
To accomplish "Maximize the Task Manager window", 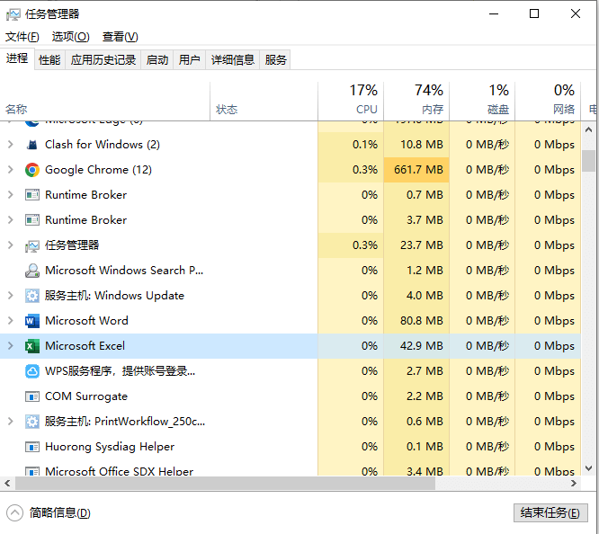I will click(534, 13).
